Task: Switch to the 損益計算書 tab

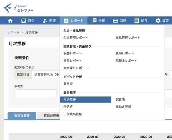Action: (x=22, y=116)
